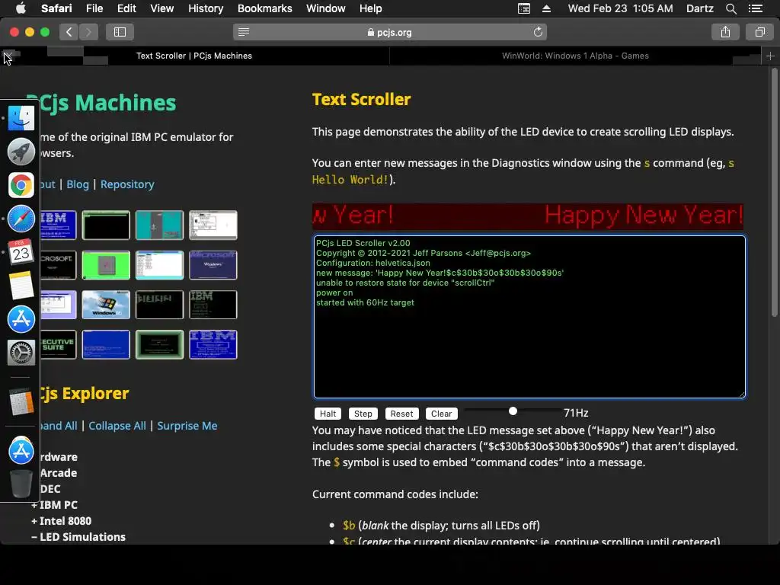Click the date and time in menu bar
This screenshot has height=585, width=780.
click(x=620, y=8)
